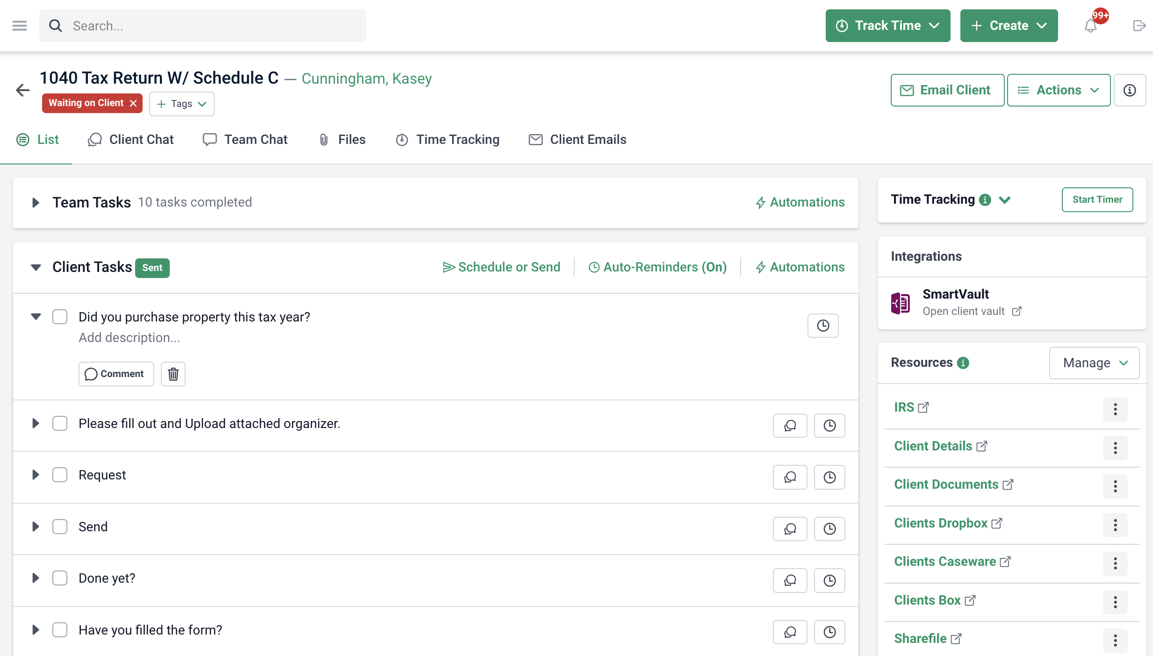Open clock icon for Done yet? task
The width and height of the screenshot is (1153, 656).
point(829,580)
